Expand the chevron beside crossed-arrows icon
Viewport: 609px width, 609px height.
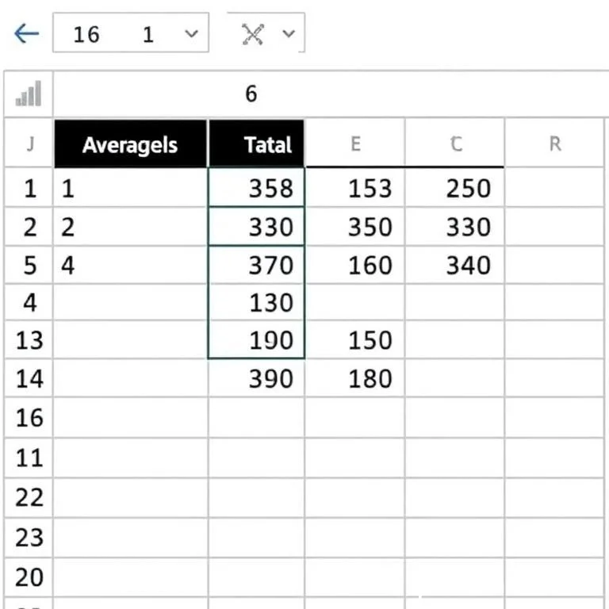click(289, 33)
